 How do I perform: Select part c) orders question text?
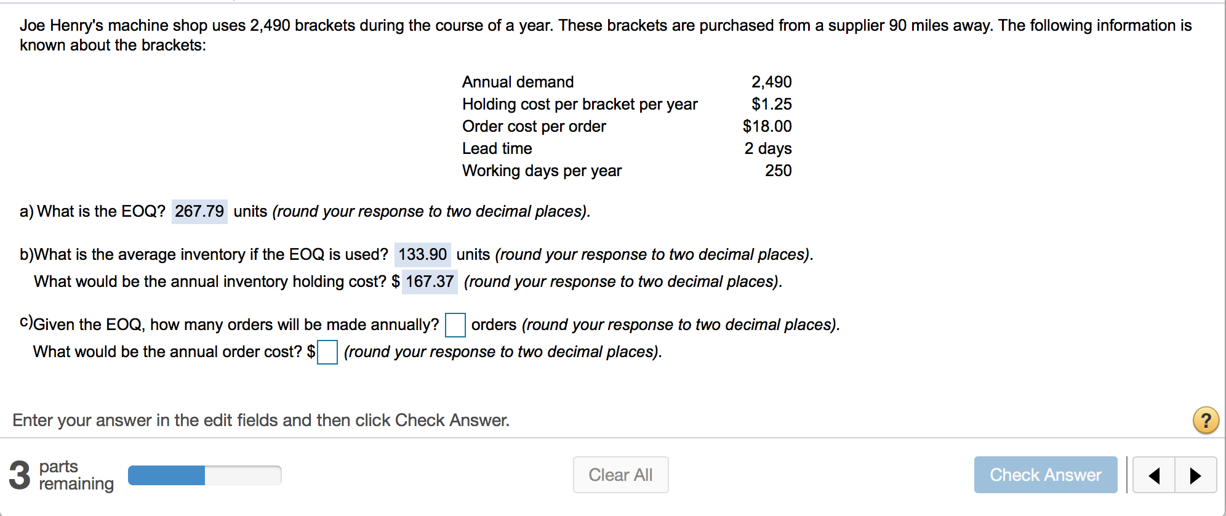tap(234, 325)
